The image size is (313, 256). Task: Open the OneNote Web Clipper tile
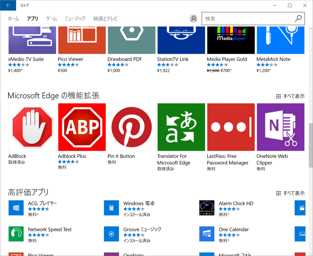point(281,127)
